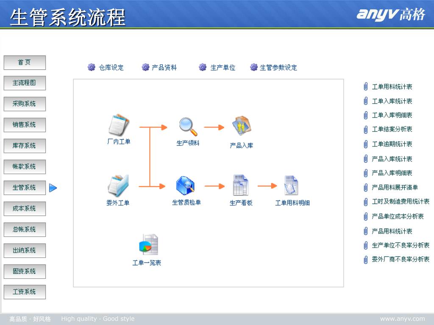Image resolution: width=434 pixels, height=325 pixels.
Task: Open report 工时及制造费用统计表
Action: pos(401,202)
